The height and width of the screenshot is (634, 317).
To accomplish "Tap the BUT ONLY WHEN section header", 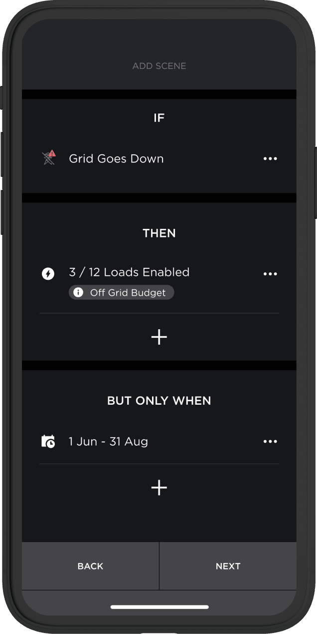I will click(159, 401).
